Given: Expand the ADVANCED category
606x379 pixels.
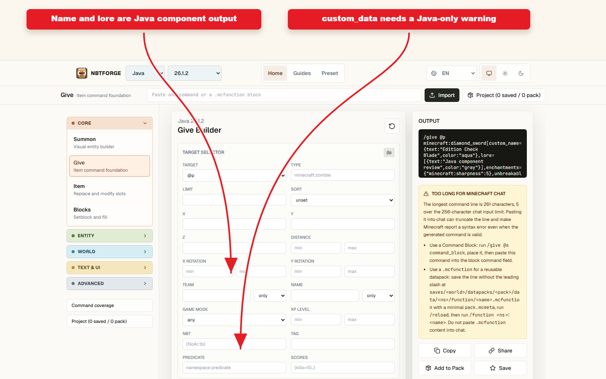Looking at the screenshot, I should pyautogui.click(x=109, y=283).
